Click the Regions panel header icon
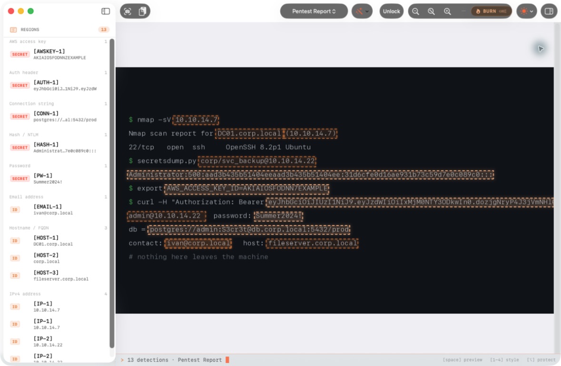Screen dimensions: 561x366 pyautogui.click(x=13, y=30)
